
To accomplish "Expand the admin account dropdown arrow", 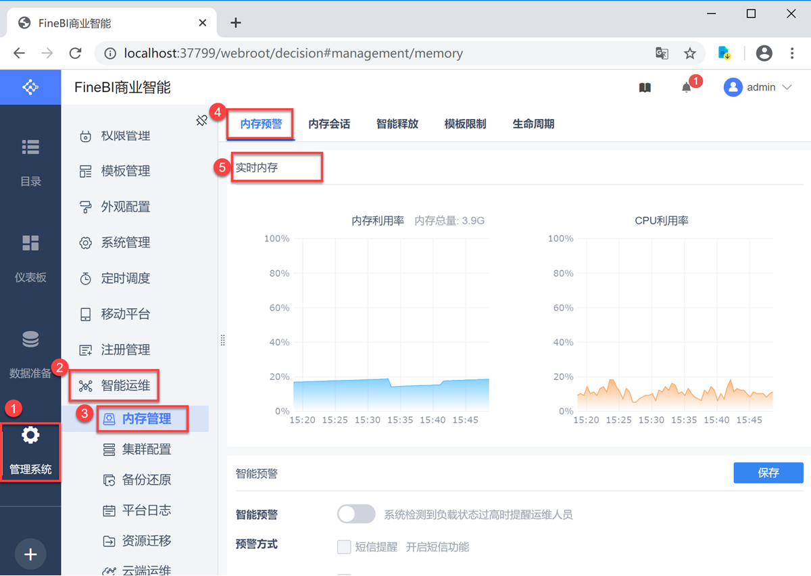I will pyautogui.click(x=786, y=87).
